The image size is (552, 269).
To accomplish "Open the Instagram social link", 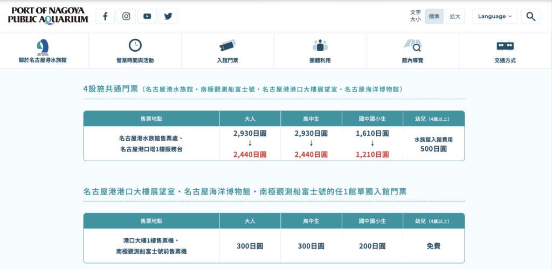I will click(x=126, y=16).
